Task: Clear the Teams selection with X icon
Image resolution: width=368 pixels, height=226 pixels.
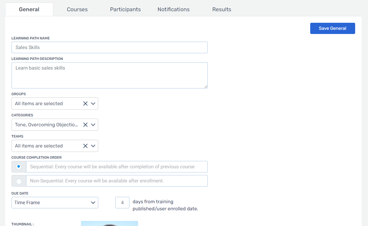Action: click(x=85, y=146)
